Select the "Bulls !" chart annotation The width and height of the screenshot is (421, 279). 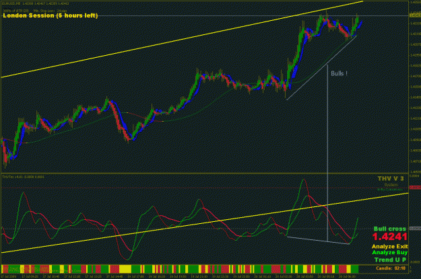[339, 73]
